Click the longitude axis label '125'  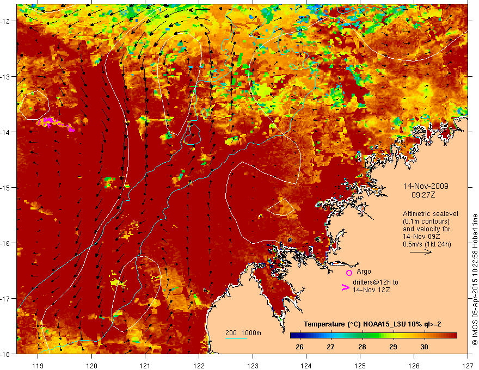click(x=360, y=366)
